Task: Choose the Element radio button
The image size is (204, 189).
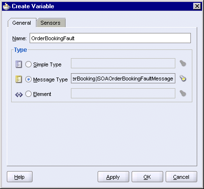Action: (x=28, y=94)
